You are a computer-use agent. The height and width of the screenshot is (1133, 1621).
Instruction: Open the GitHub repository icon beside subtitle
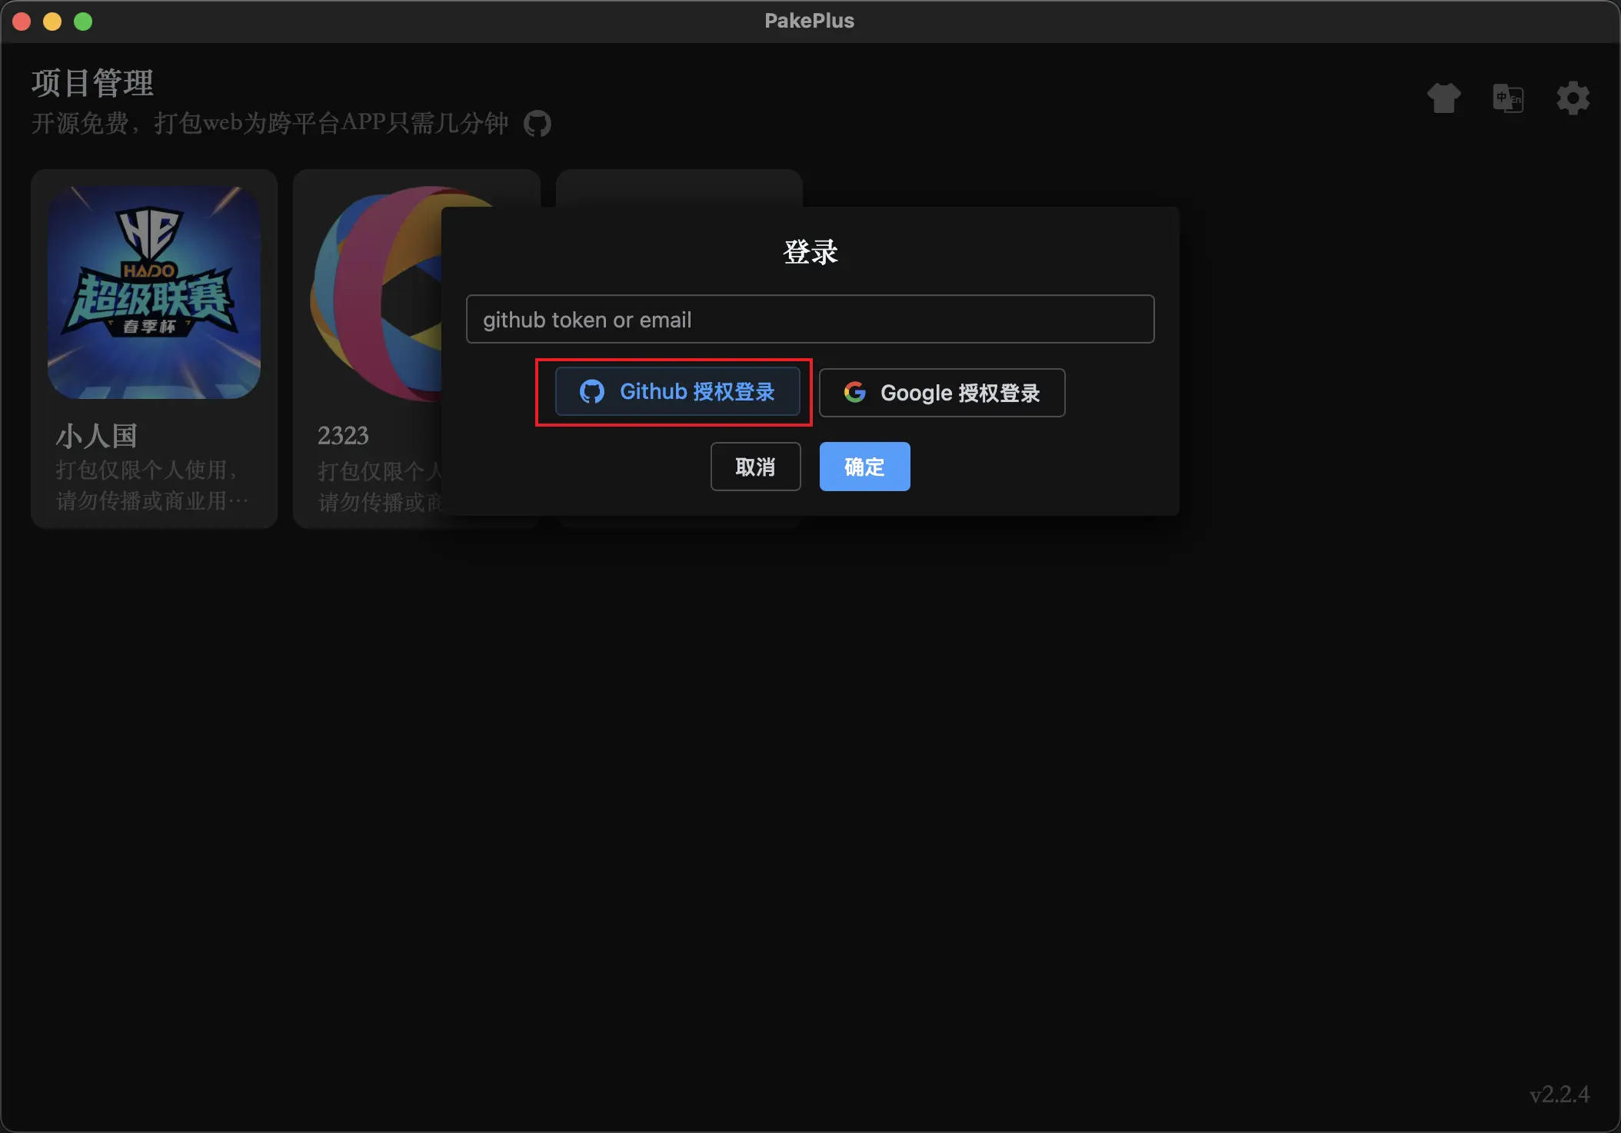coord(538,123)
